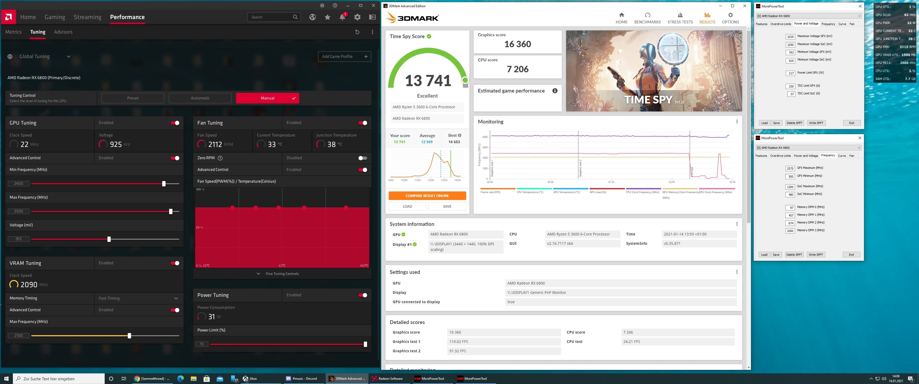The width and height of the screenshot is (919, 384).
Task: Click the bug report icon in Radeon title bar
Action: (322, 5)
